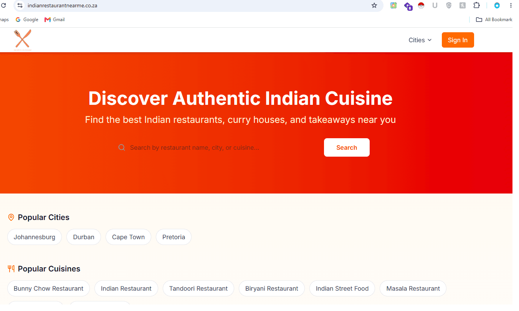Choose Tandoori Restaurant cuisine chip
The image size is (519, 311).
[x=198, y=288]
